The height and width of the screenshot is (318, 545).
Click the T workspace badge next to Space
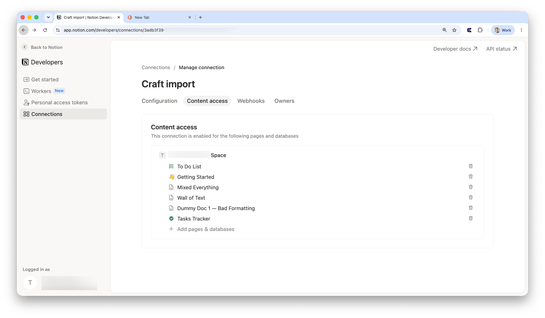pyautogui.click(x=162, y=155)
